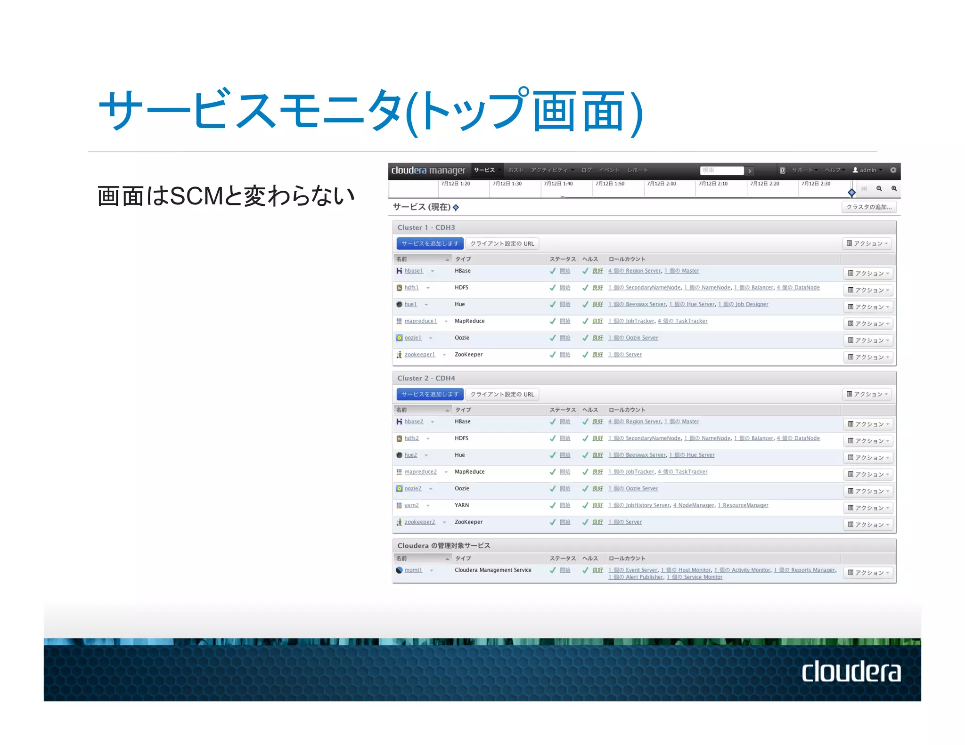965x745 pixels.
Task: Open the アクション dropdown for the mgmt1 row
Action: click(868, 573)
